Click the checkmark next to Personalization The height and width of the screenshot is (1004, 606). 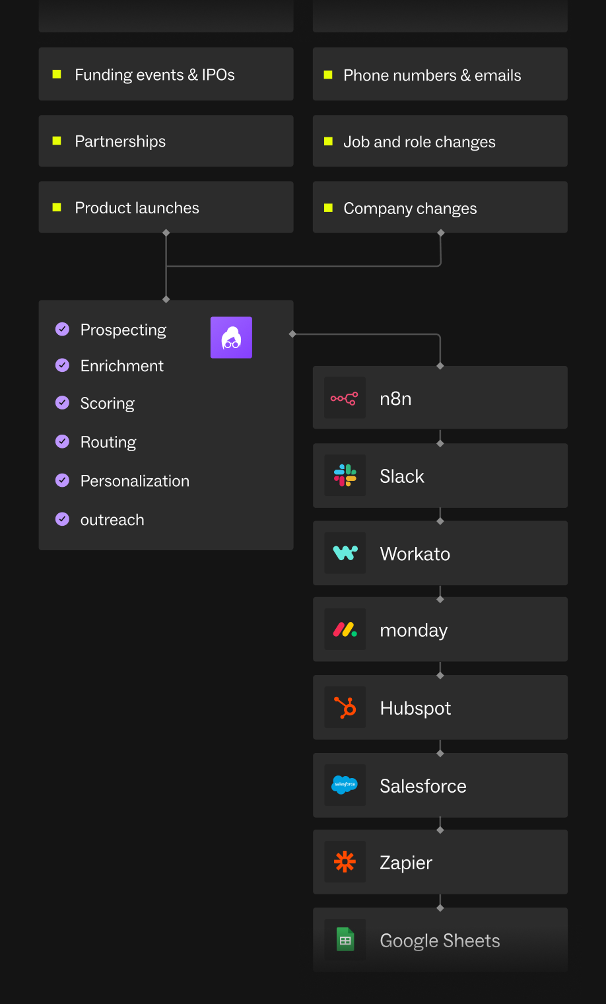[x=63, y=480]
